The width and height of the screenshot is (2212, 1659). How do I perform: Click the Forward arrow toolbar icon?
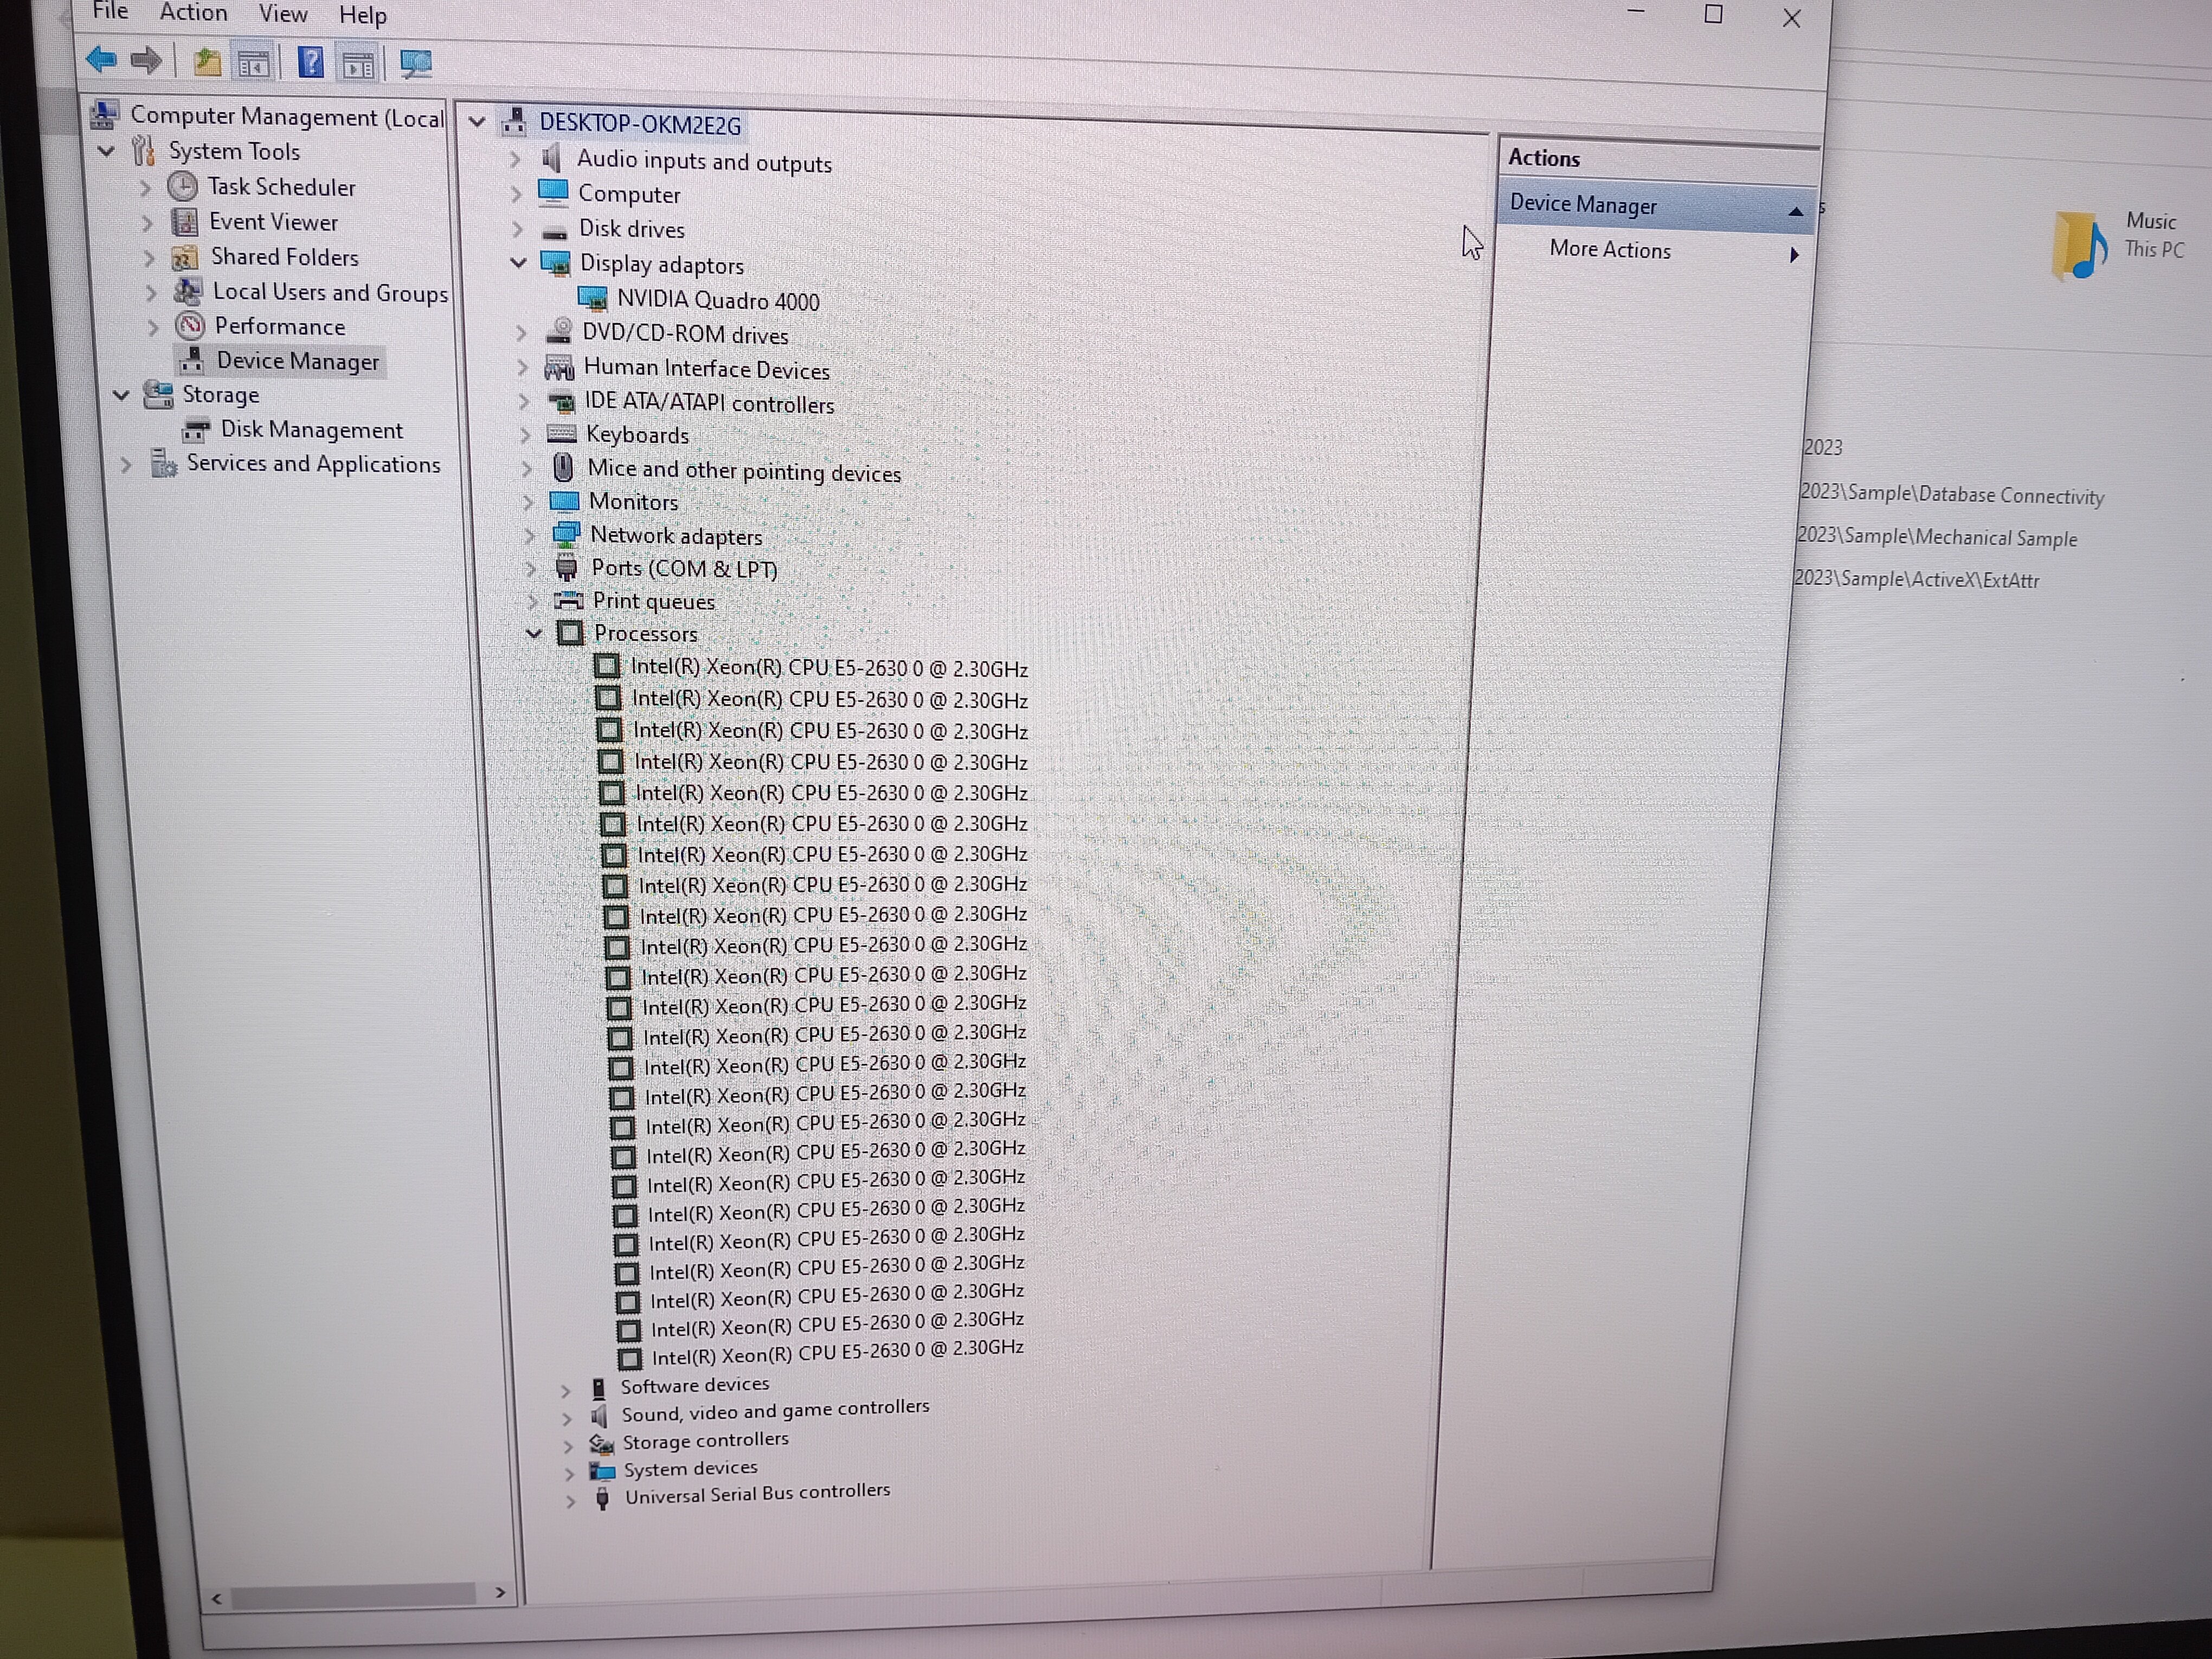[147, 61]
